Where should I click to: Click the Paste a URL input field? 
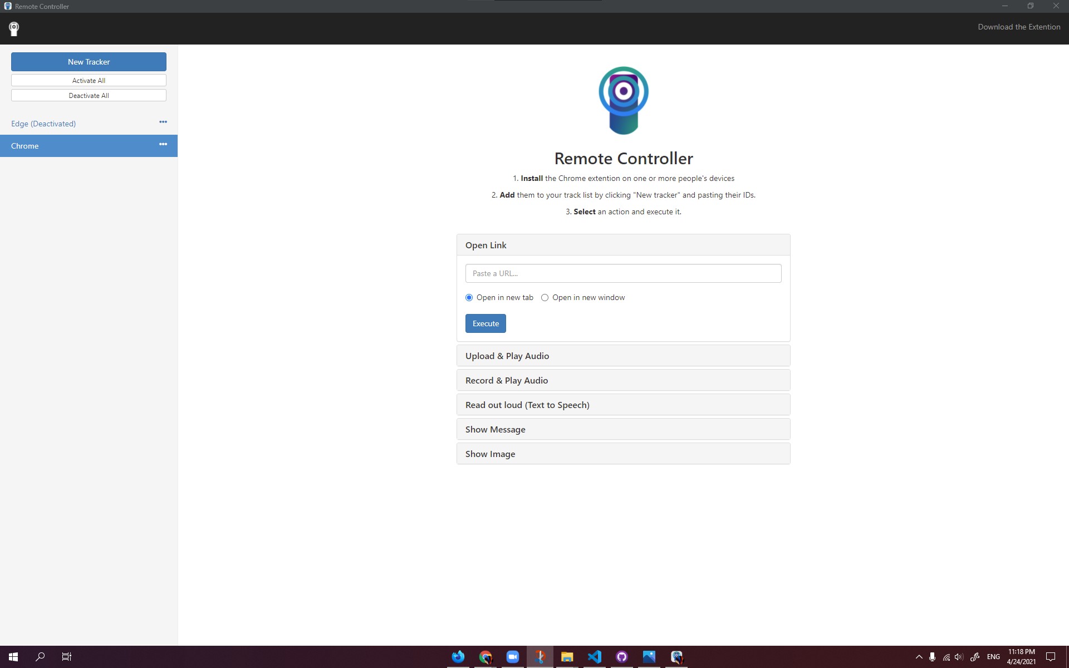[623, 273]
